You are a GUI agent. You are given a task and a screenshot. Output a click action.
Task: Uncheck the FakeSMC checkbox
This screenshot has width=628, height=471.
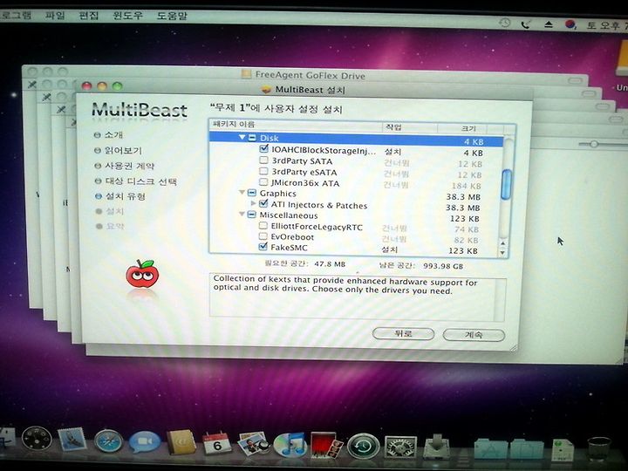263,247
